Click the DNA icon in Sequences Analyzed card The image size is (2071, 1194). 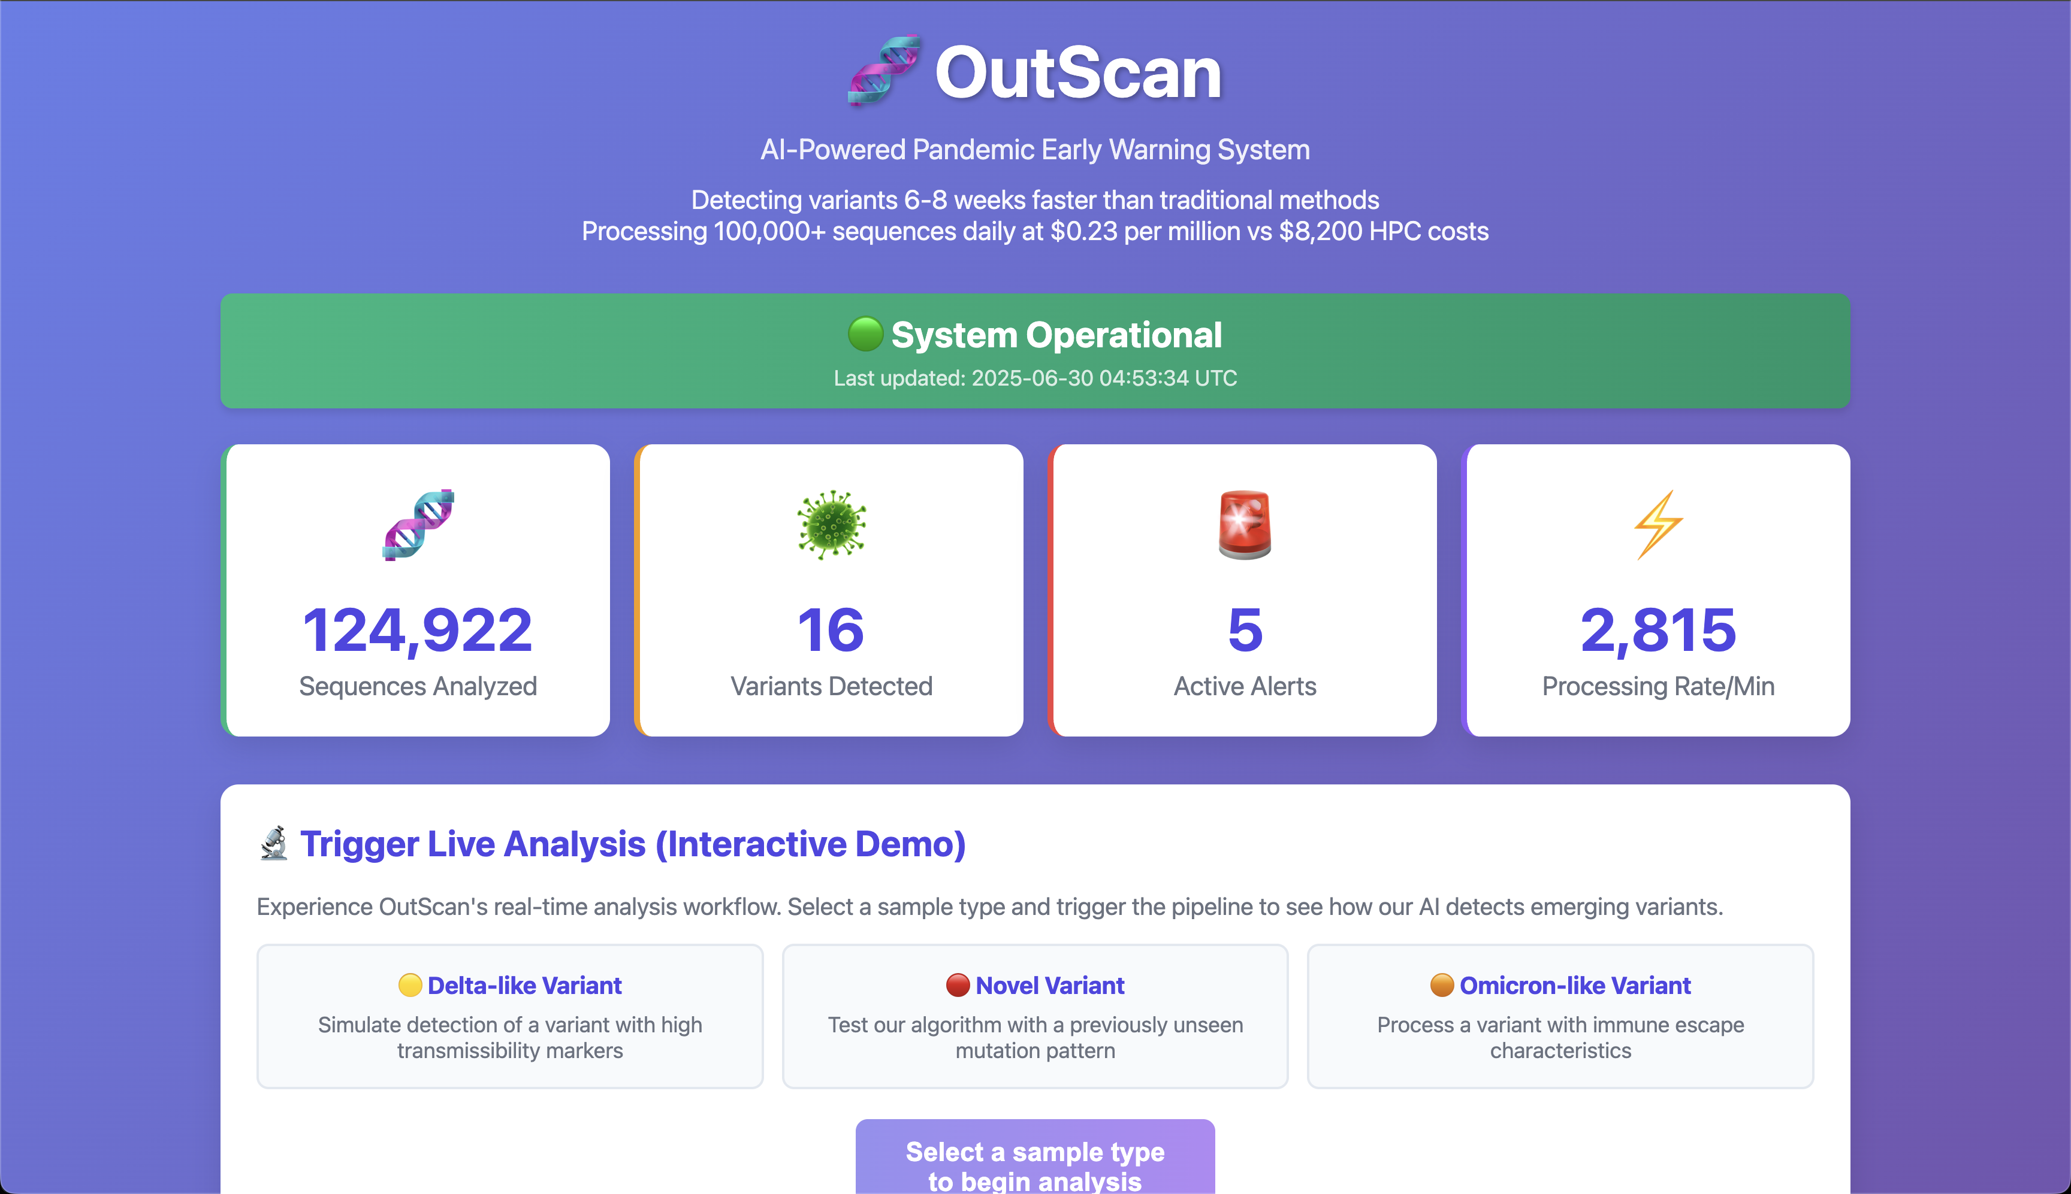point(418,525)
